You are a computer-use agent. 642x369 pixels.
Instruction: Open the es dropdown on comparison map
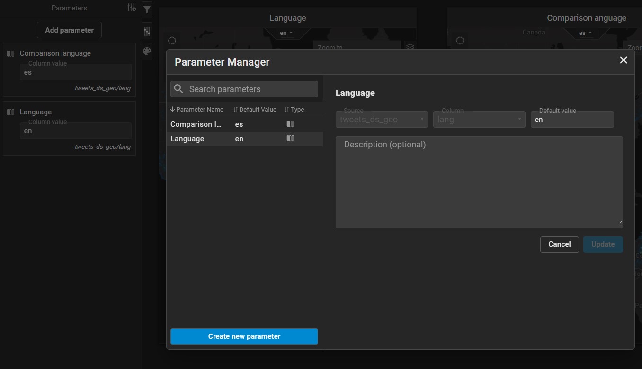[x=586, y=33]
